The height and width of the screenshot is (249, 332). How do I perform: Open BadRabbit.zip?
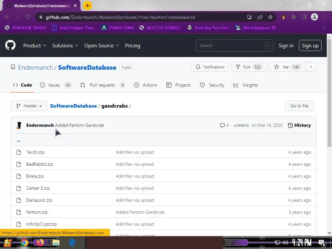(40, 164)
